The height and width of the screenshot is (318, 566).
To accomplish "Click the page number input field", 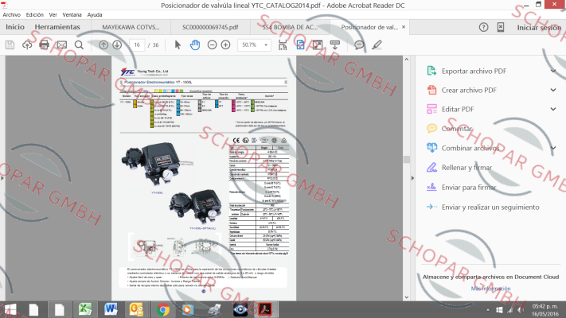I will click(x=137, y=45).
